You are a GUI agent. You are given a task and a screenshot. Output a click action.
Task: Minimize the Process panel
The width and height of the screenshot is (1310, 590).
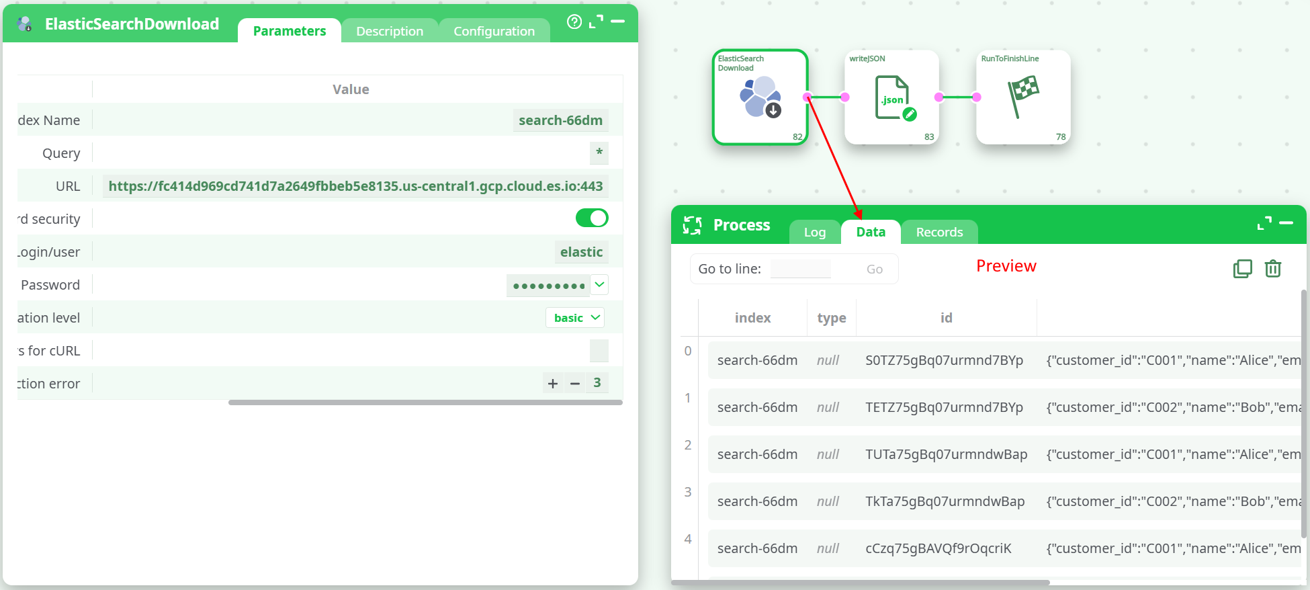tap(1286, 223)
